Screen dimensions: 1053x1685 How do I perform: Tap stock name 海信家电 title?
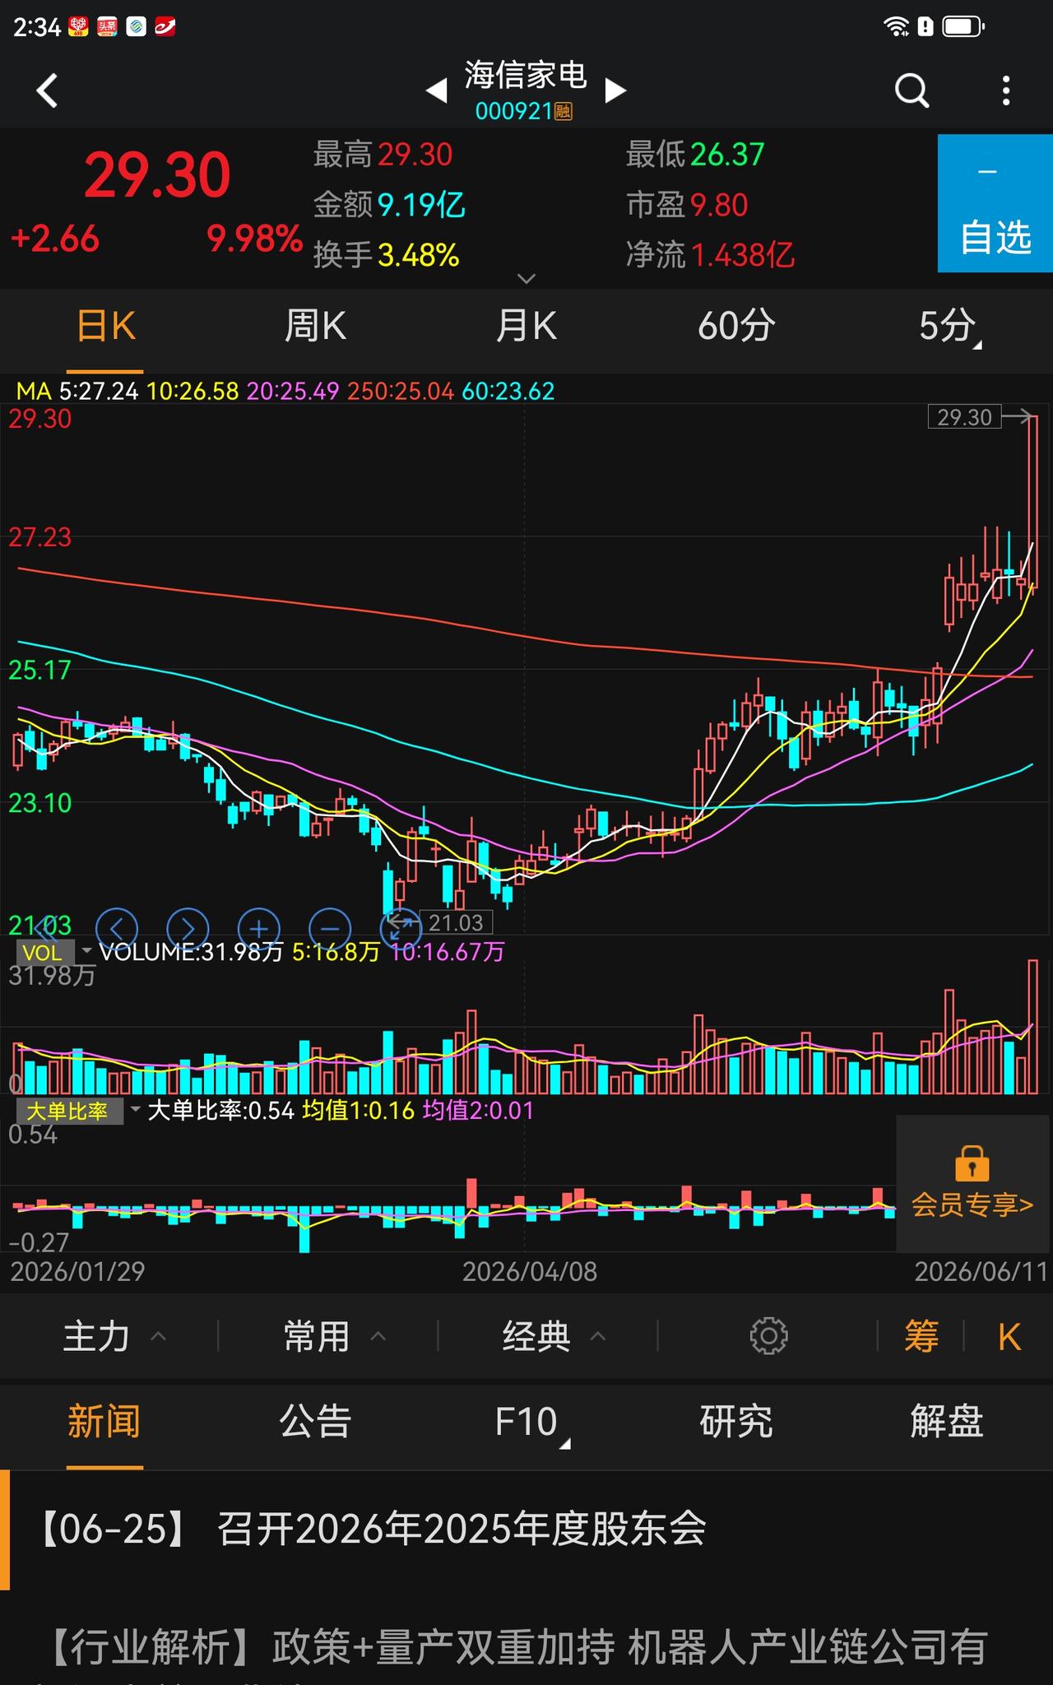click(x=526, y=75)
